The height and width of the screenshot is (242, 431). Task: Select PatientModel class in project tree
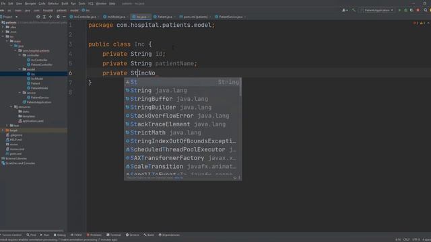pyautogui.click(x=38, y=88)
